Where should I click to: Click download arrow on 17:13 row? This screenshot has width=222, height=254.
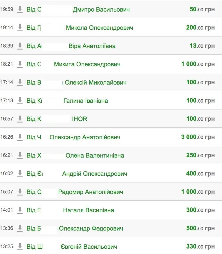tap(20, 100)
